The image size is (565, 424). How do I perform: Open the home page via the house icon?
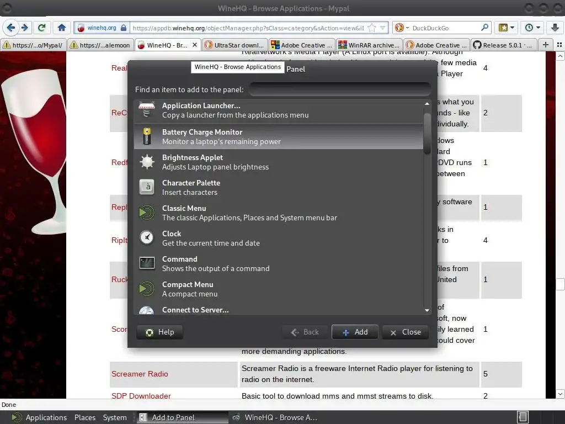[x=62, y=28]
